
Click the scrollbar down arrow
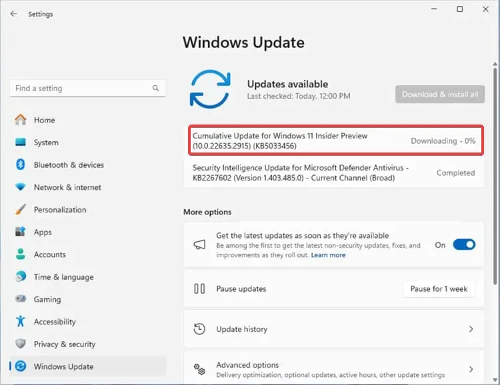click(495, 380)
